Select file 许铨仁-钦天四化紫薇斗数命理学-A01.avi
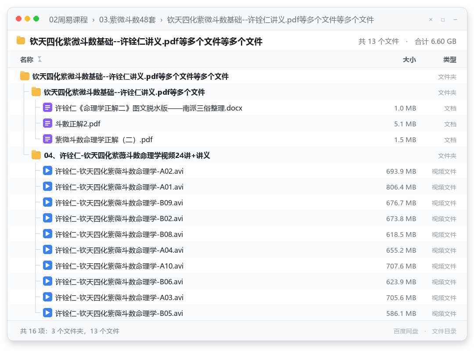The height and width of the screenshot is (351, 474). [237, 186]
